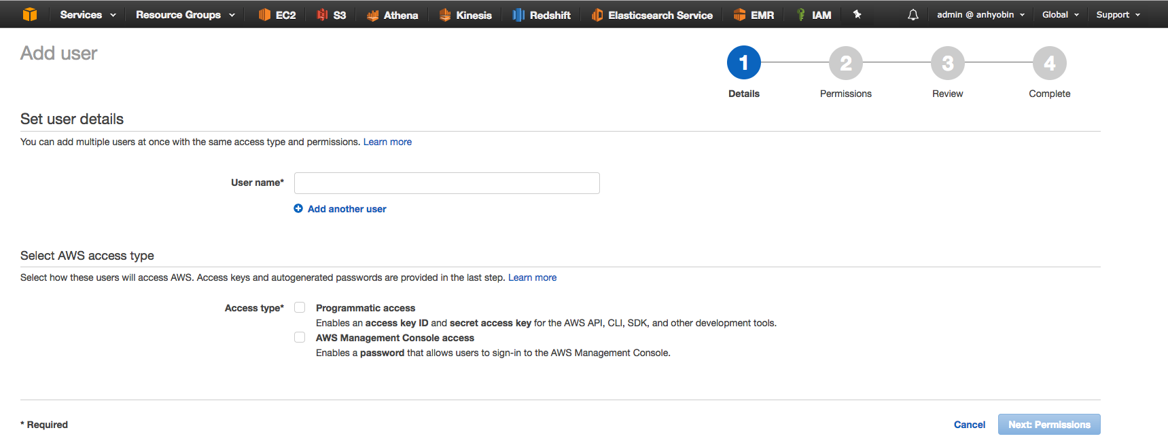Open the Athena service shortcut
The width and height of the screenshot is (1168, 445).
click(392, 15)
